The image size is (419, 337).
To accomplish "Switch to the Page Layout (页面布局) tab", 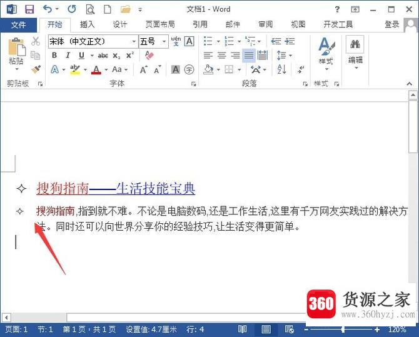I will [160, 24].
